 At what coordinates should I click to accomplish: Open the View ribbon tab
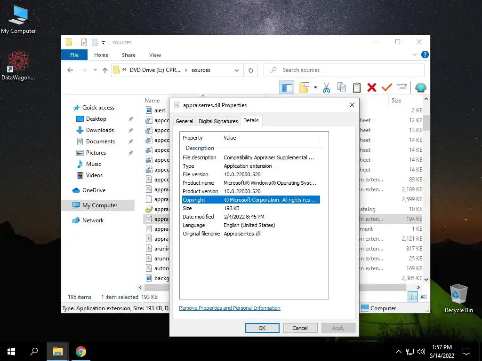(x=155, y=55)
